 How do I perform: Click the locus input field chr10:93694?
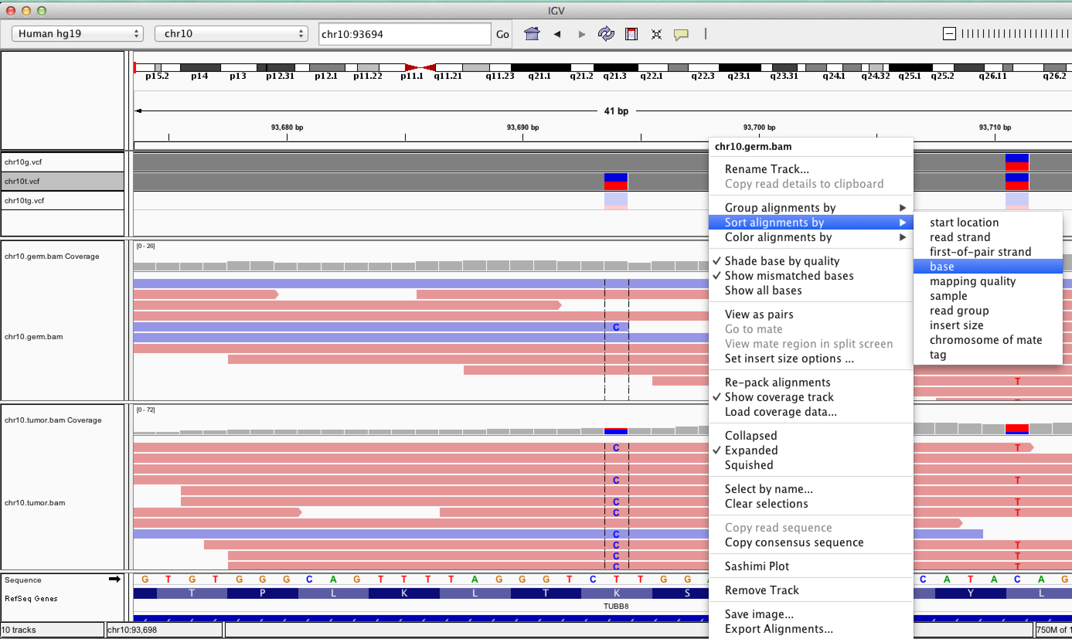405,34
